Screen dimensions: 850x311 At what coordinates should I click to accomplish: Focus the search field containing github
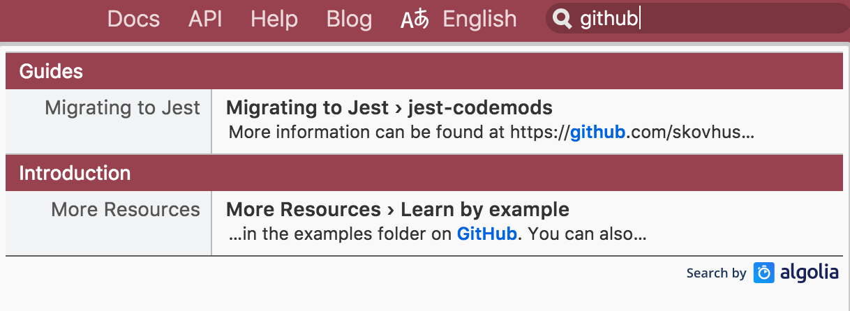[698, 19]
